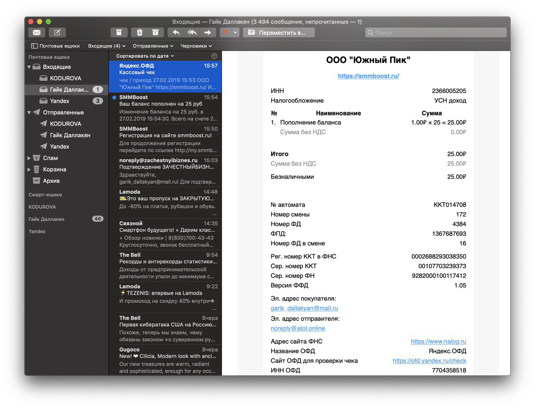Open The Bell message about кибератака
This screenshot has height=408, width=535.
click(165, 329)
